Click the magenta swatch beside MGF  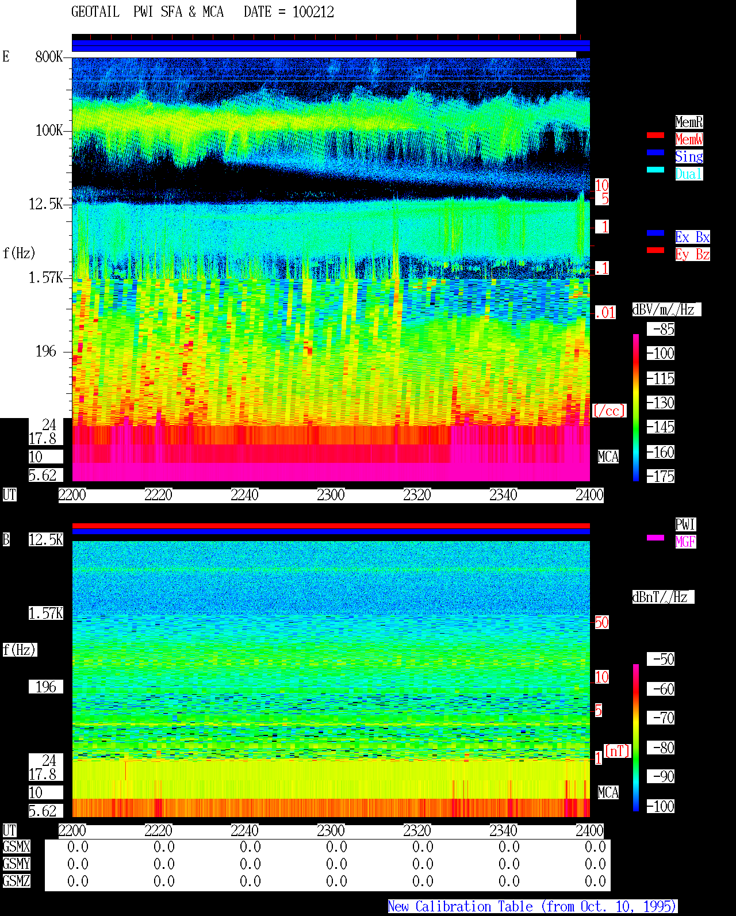655,538
